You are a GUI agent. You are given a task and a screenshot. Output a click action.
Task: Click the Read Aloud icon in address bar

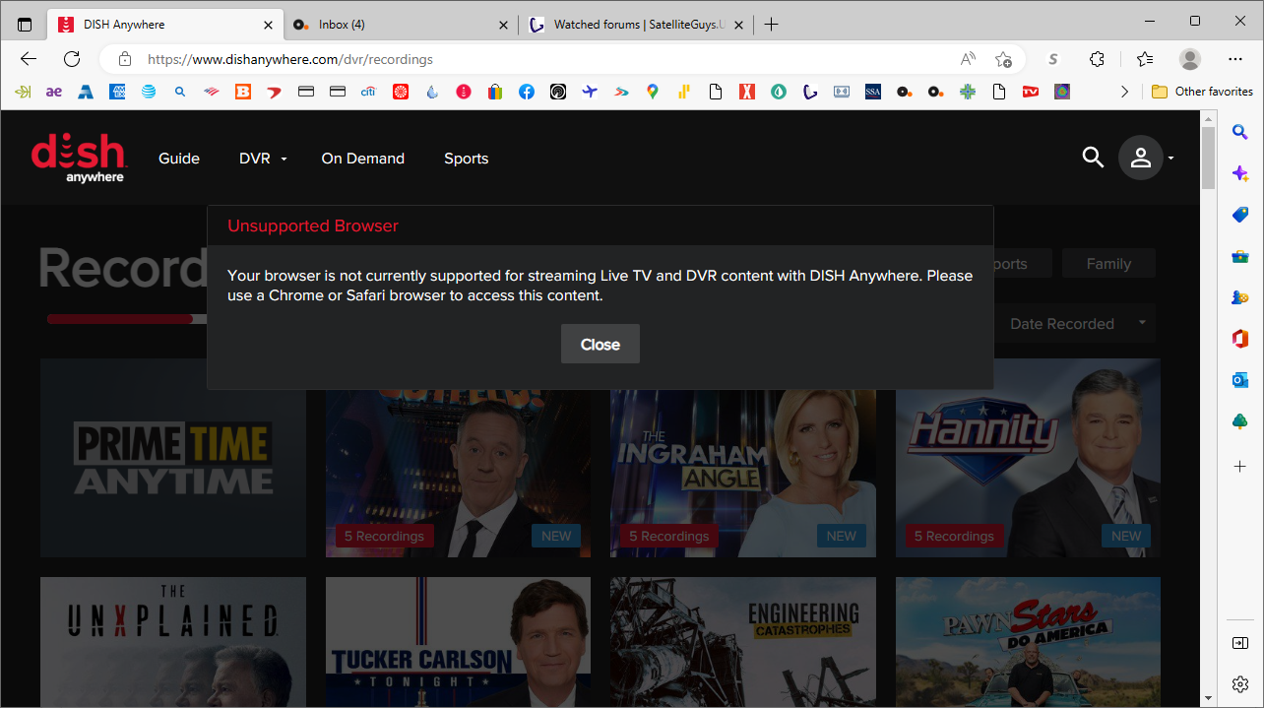(x=969, y=59)
